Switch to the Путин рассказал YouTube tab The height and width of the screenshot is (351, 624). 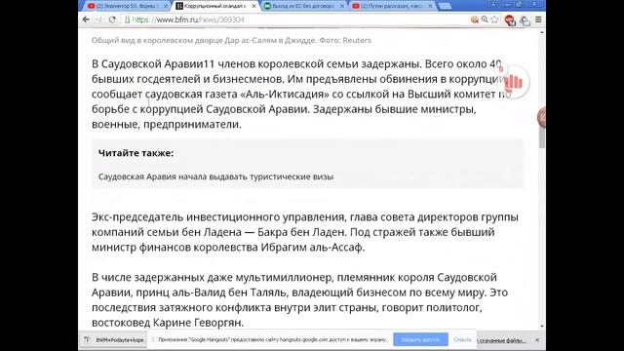point(392,6)
